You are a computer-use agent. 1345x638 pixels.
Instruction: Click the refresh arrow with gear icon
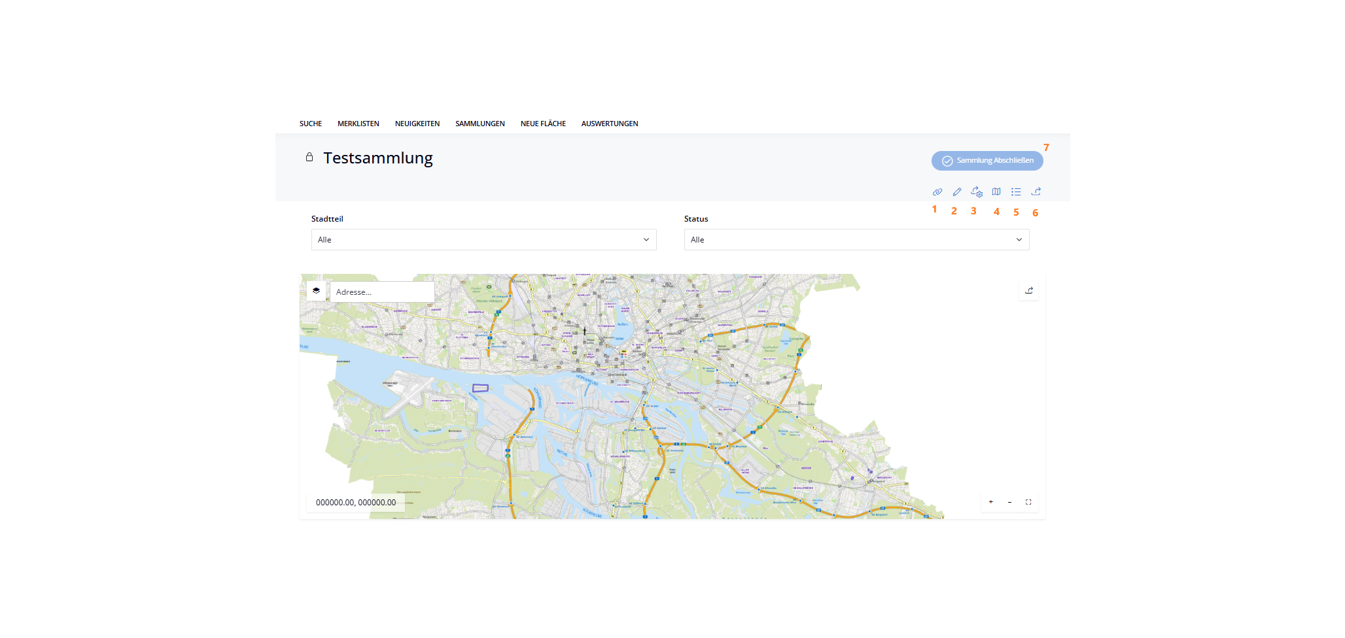pyautogui.click(x=977, y=192)
